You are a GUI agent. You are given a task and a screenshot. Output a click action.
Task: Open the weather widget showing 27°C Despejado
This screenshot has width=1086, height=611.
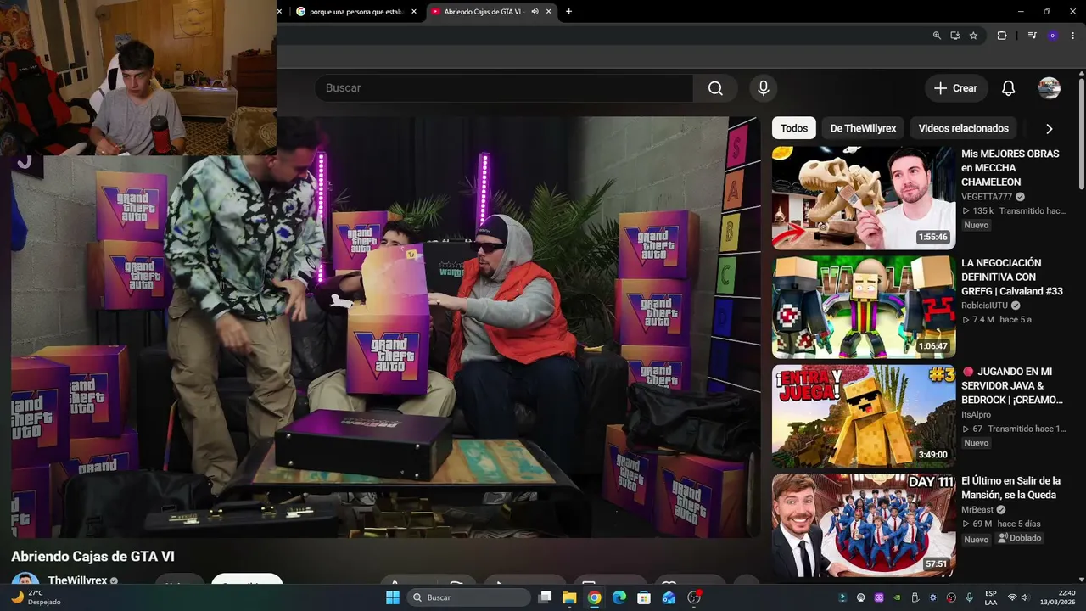point(37,597)
